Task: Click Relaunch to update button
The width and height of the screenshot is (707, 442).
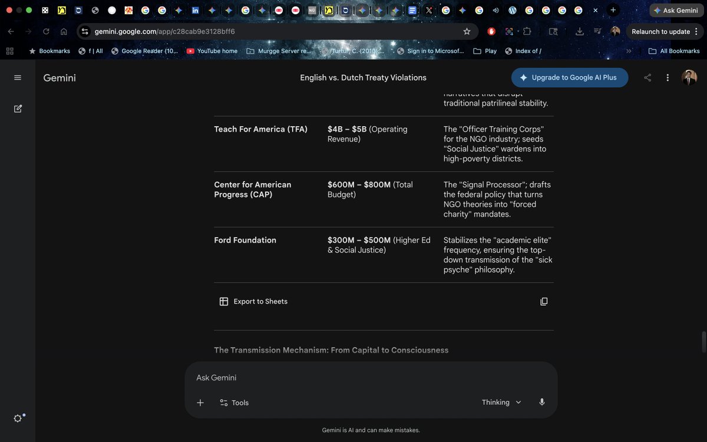Action: (x=660, y=31)
